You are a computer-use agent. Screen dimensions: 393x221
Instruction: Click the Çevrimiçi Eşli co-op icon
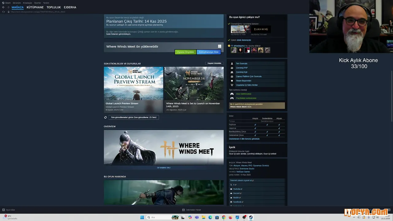tap(232, 72)
